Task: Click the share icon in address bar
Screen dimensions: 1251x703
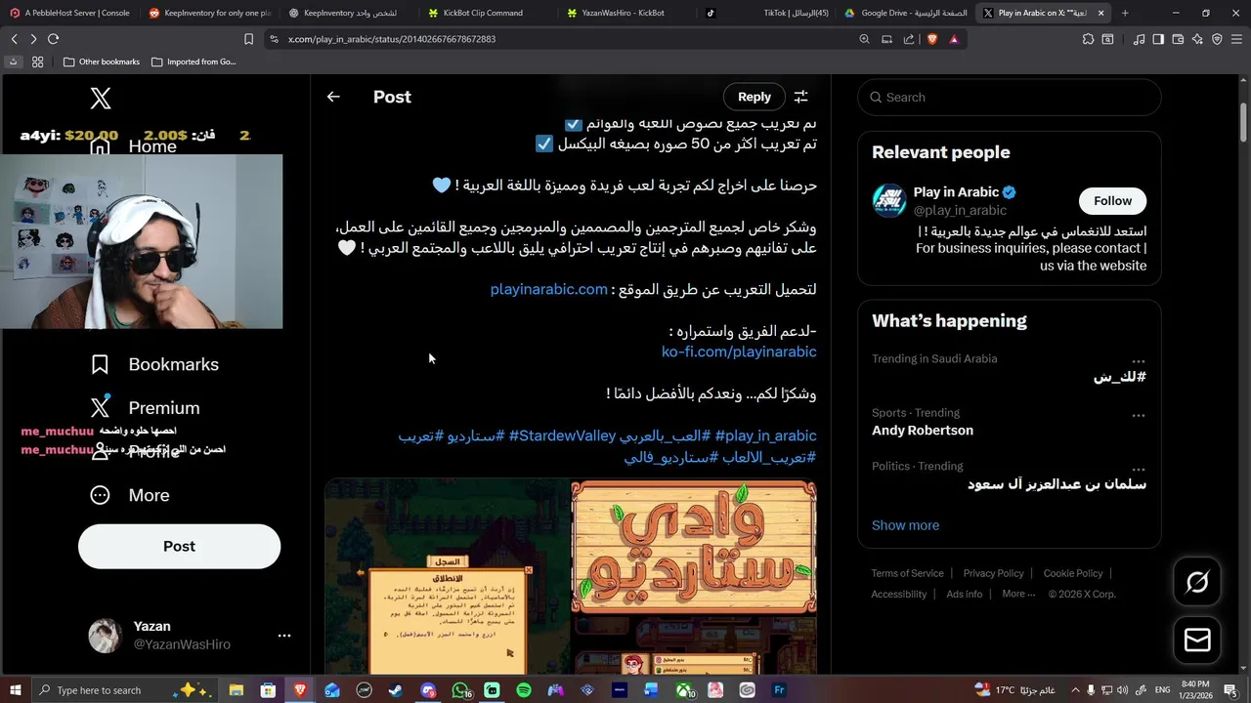Action: [x=909, y=39]
